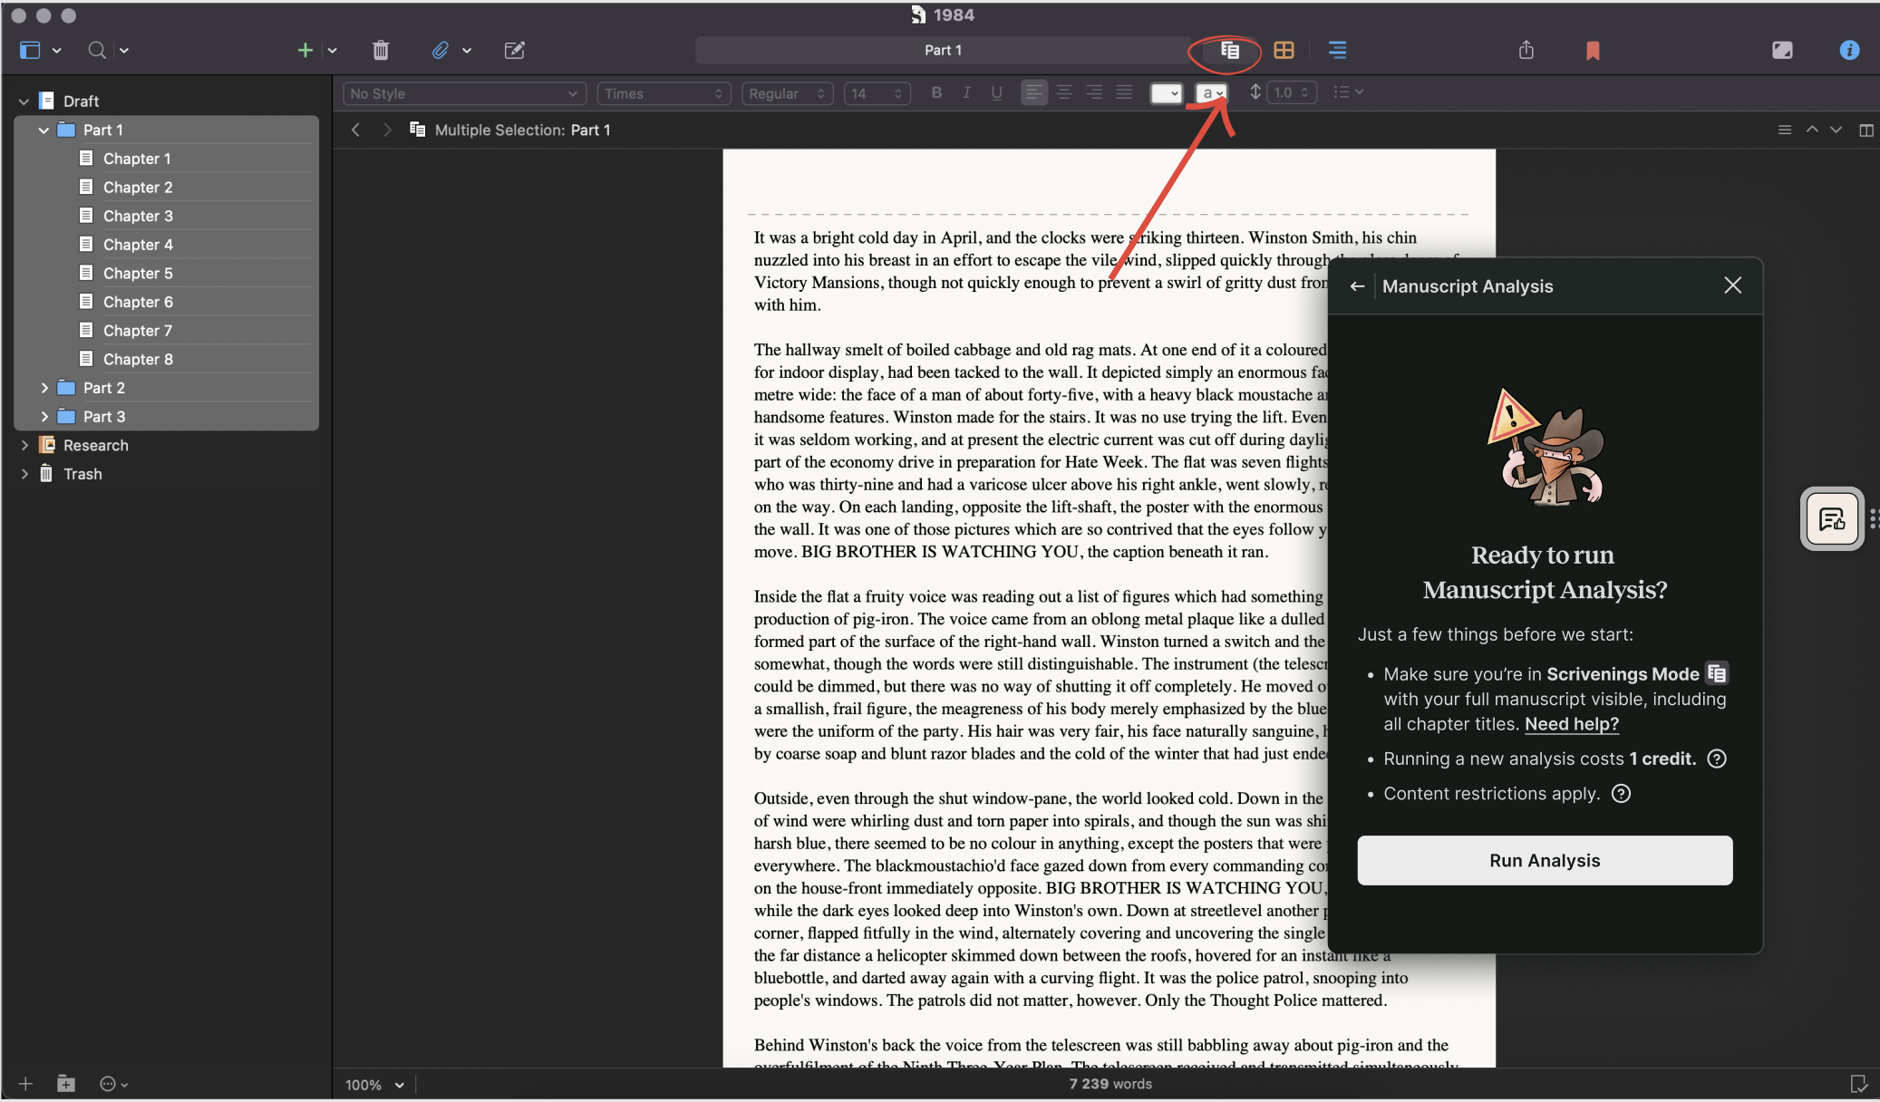The height and width of the screenshot is (1102, 1880).
Task: Open the Times font dropdown
Action: [x=664, y=93]
